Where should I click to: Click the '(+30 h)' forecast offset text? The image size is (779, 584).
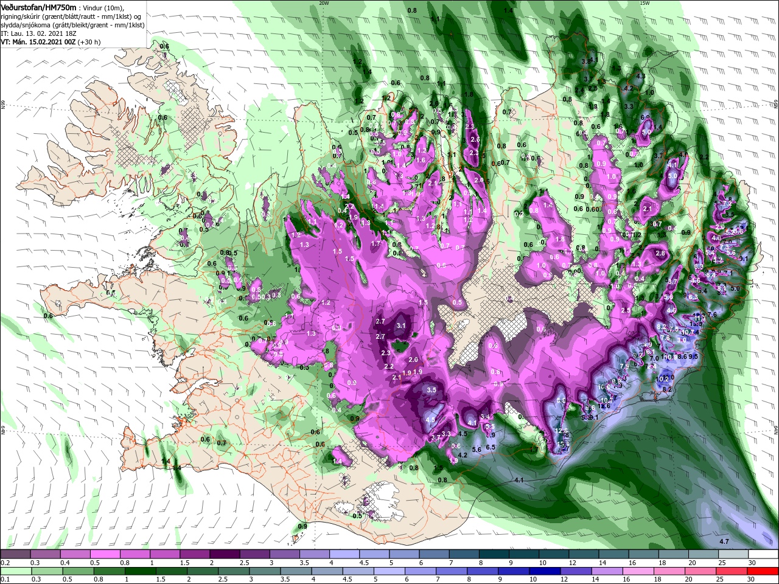point(89,42)
